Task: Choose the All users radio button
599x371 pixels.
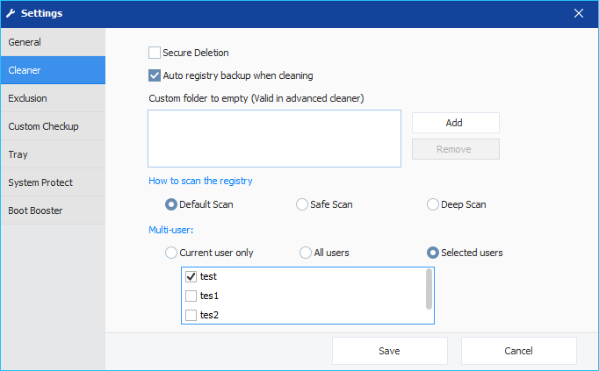Action: 306,253
